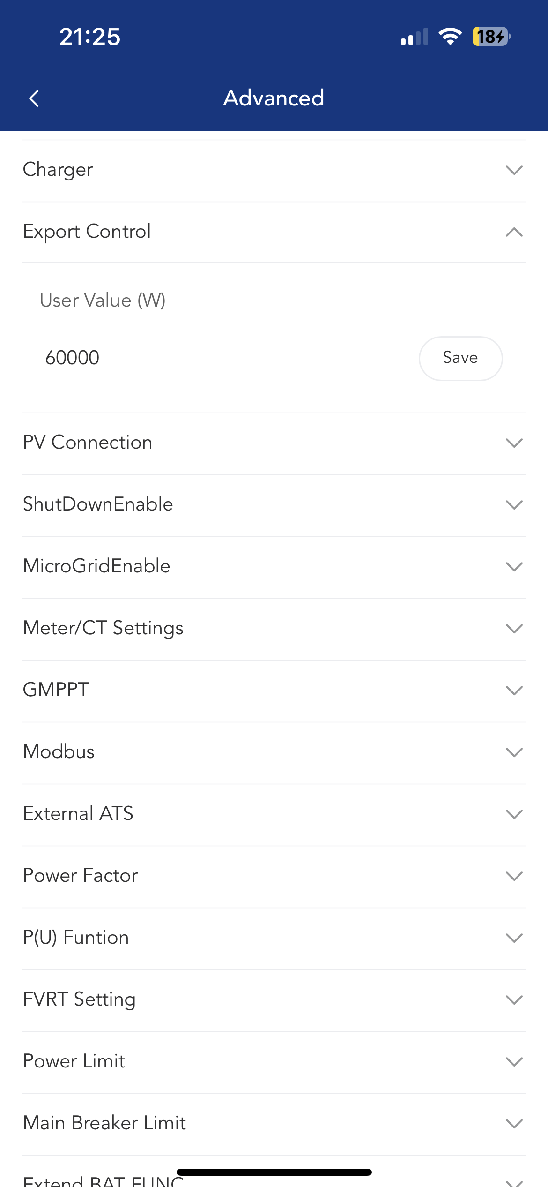Screen dimensions: 548x1187
Task: Tap the back arrow icon
Action: 34,98
